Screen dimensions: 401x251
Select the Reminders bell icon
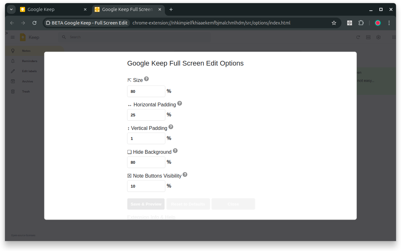point(13,61)
